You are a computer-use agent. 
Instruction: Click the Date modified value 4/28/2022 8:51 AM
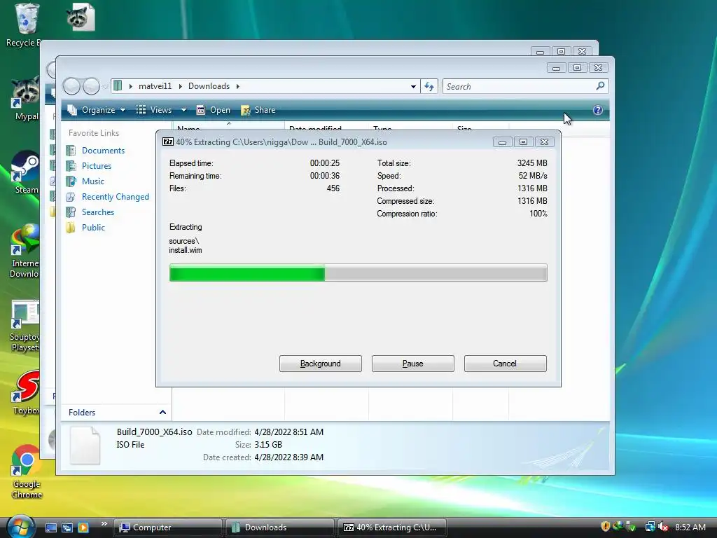coord(289,432)
